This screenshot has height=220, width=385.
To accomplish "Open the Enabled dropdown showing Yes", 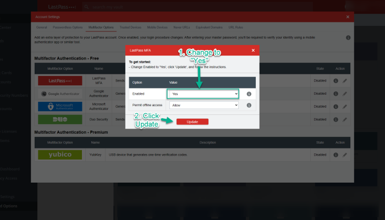I will (204, 94).
